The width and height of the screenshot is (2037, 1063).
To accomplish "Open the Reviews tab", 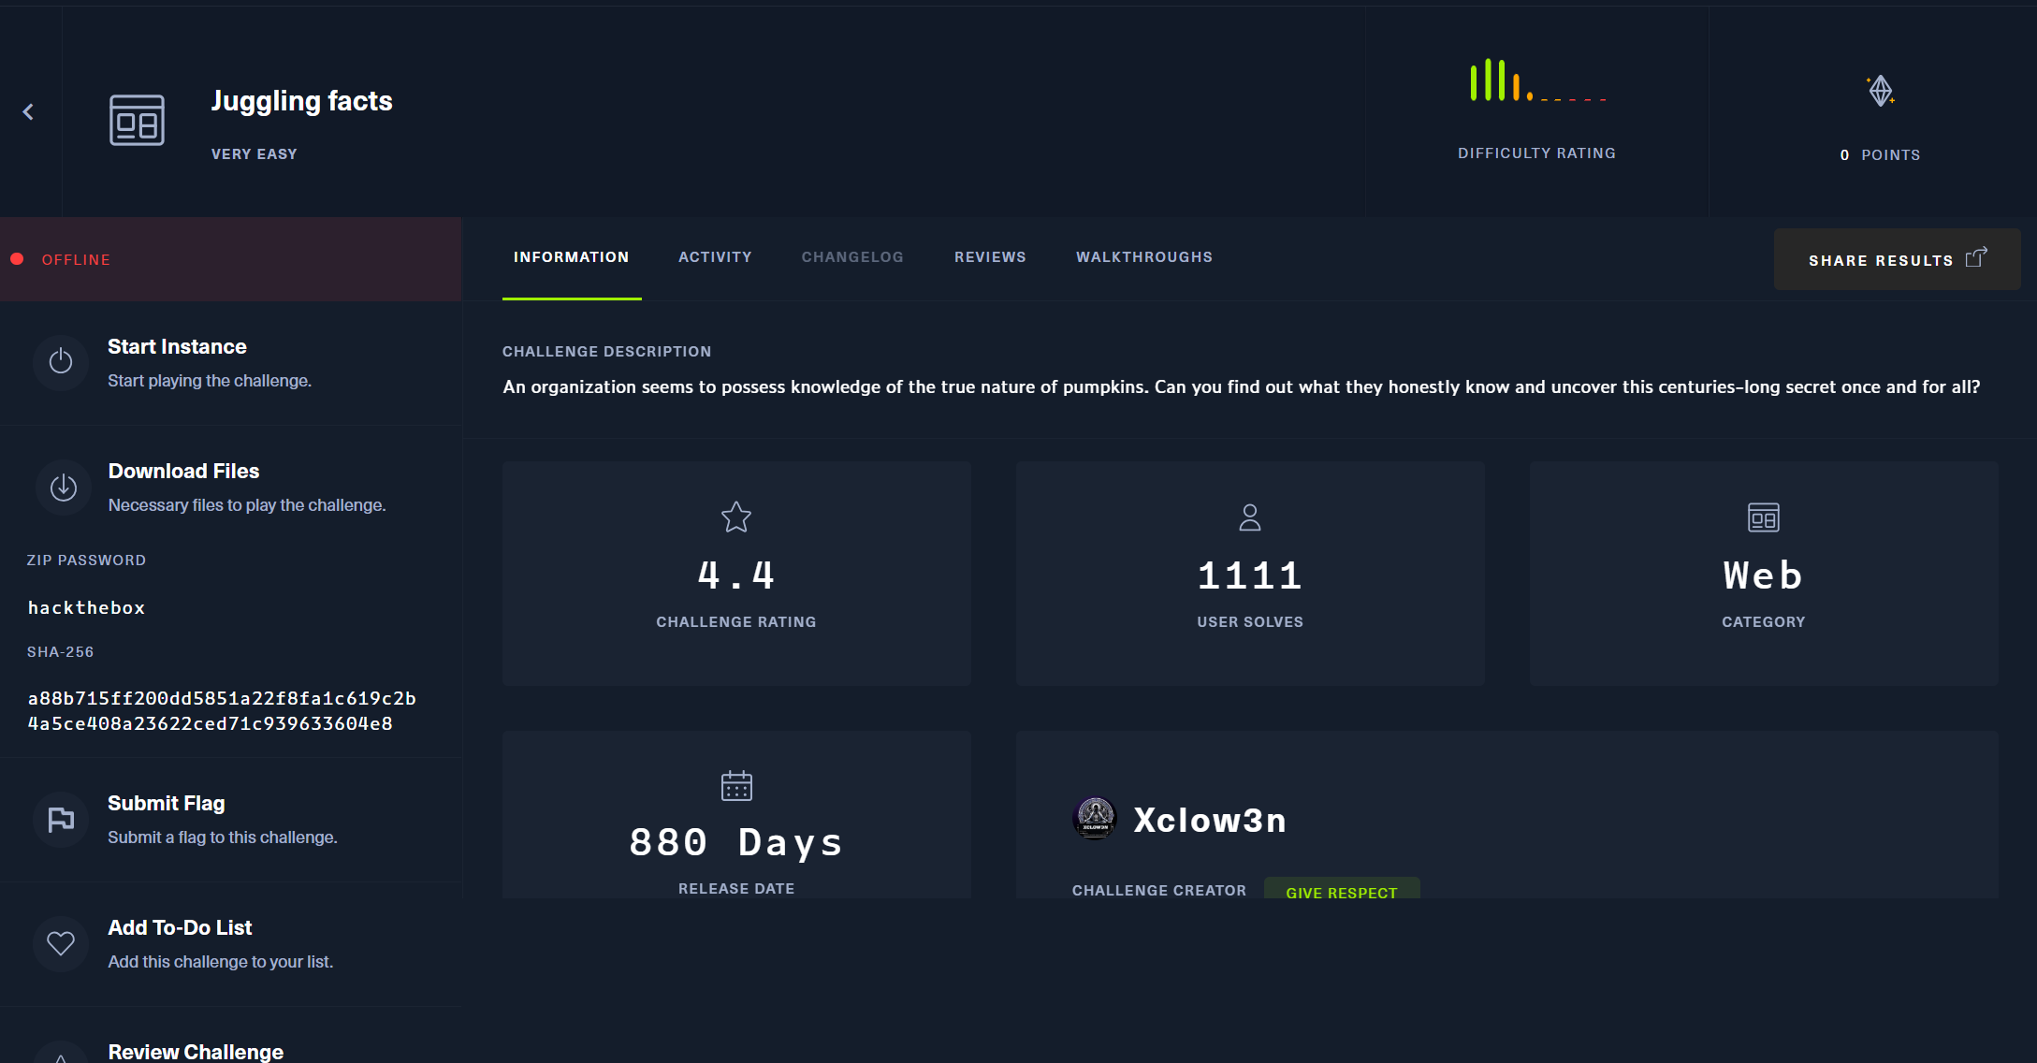I will coord(990,257).
